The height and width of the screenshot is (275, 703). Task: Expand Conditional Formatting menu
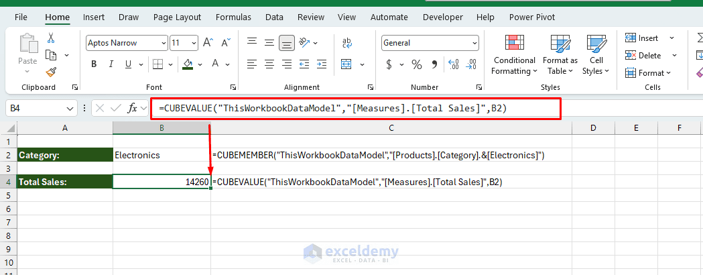pyautogui.click(x=514, y=54)
